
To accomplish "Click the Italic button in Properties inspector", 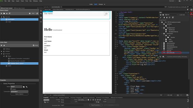I will click(91, 100).
